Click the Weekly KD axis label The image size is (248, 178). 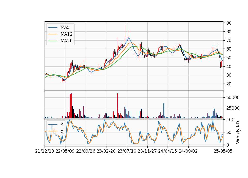[238, 133]
